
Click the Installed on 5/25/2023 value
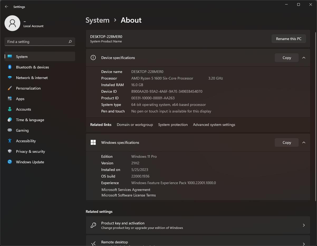[x=140, y=170]
